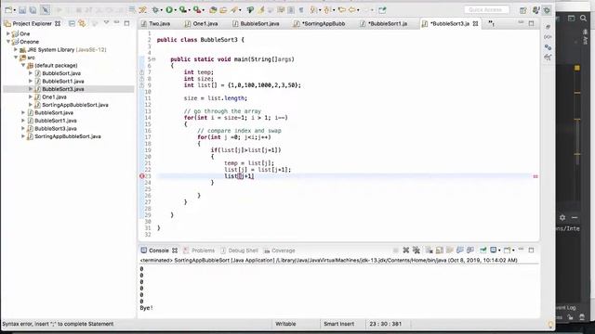This screenshot has width=595, height=334.
Task: Select SortingAppBubbleSort.java under default package
Action: 75,105
